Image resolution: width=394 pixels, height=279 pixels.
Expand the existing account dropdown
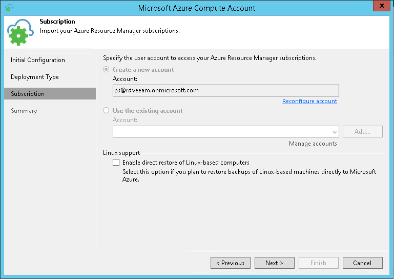(335, 132)
